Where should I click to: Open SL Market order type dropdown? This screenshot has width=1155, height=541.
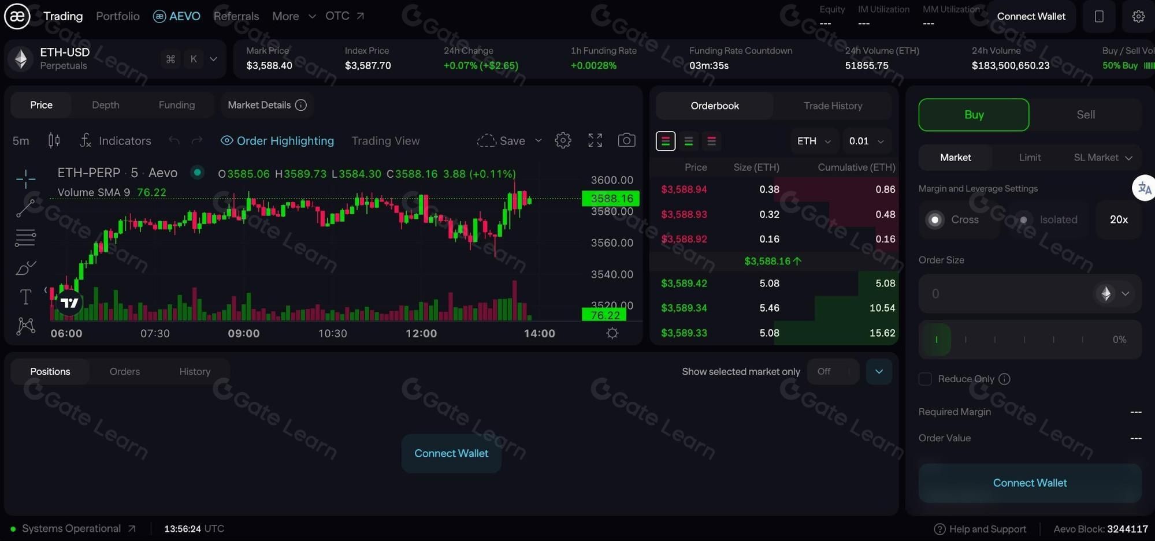[x=1103, y=157]
